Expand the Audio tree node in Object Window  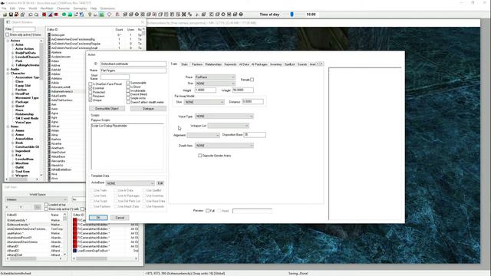(8, 69)
